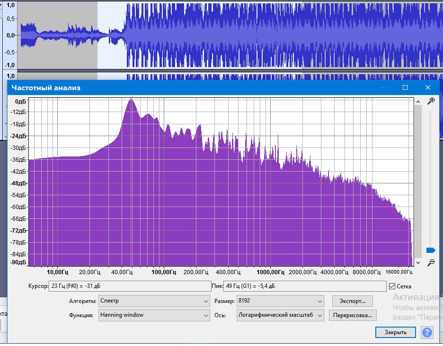Click the Курсор value field
Screen dimensions: 443x346
130,286
